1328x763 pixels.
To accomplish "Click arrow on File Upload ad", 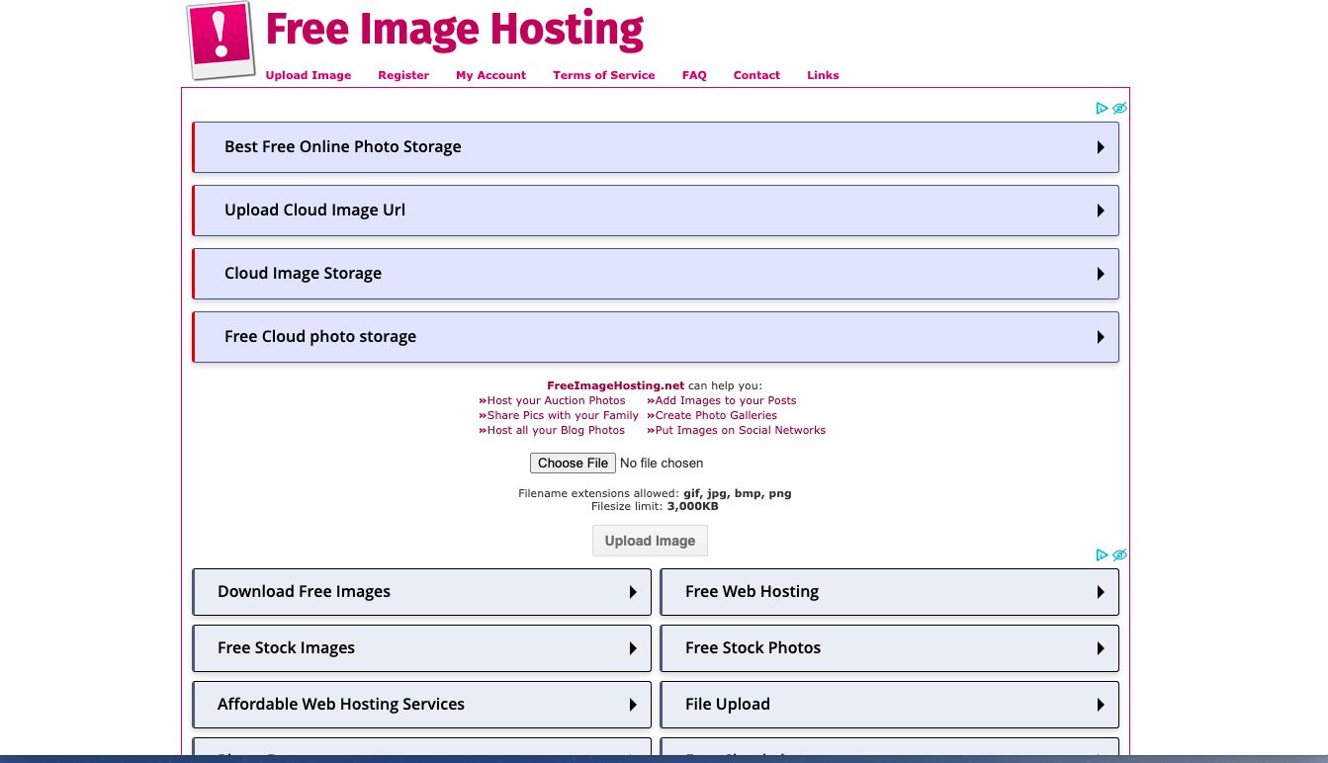I will tap(1101, 705).
